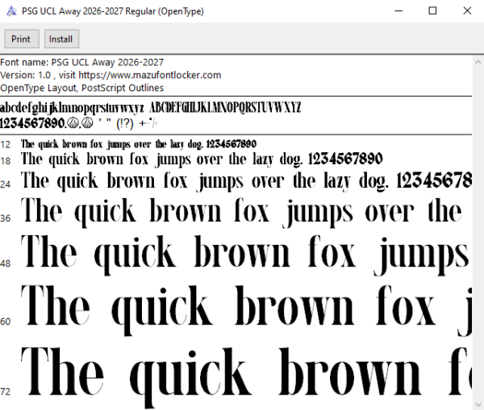This screenshot has width=484, height=410.
Task: Click the Print button
Action: tap(22, 39)
